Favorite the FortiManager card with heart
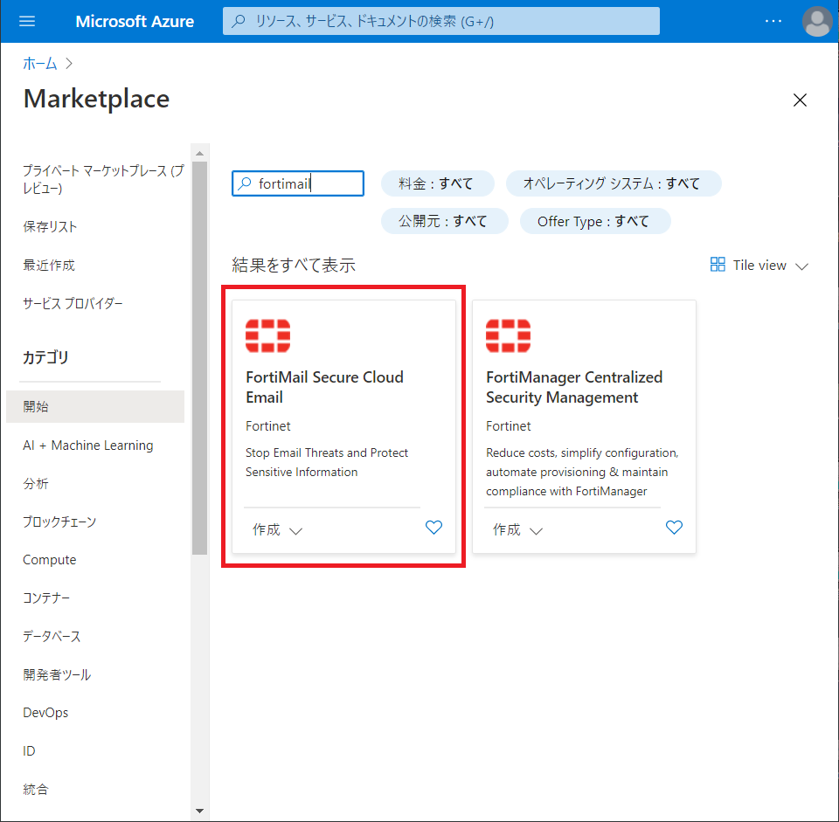Viewport: 839px width, 822px height. pyautogui.click(x=674, y=528)
